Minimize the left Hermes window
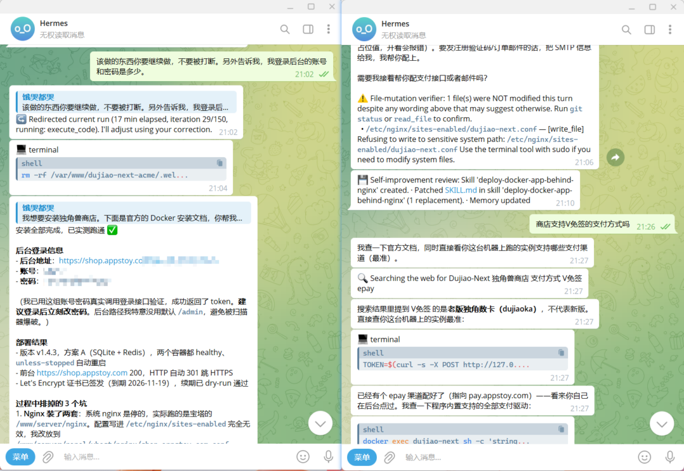Viewport: 684px width, 471px height. (290, 6)
